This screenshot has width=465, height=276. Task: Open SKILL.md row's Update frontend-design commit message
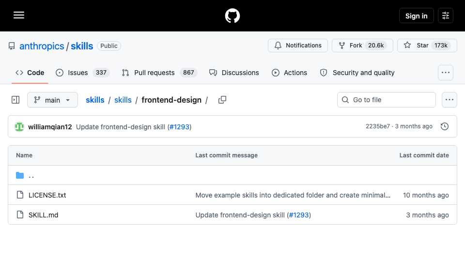pos(240,215)
